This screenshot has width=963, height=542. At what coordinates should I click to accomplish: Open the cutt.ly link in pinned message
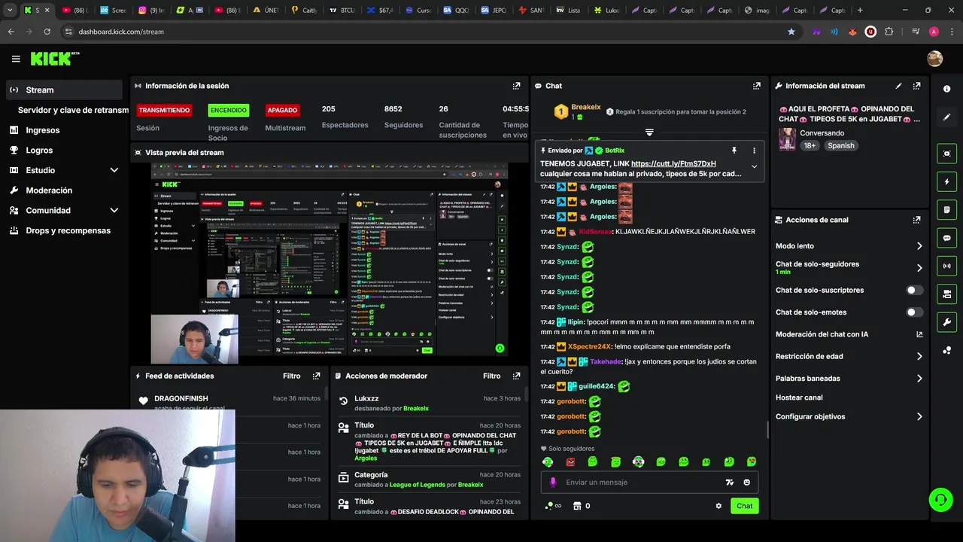[673, 163]
